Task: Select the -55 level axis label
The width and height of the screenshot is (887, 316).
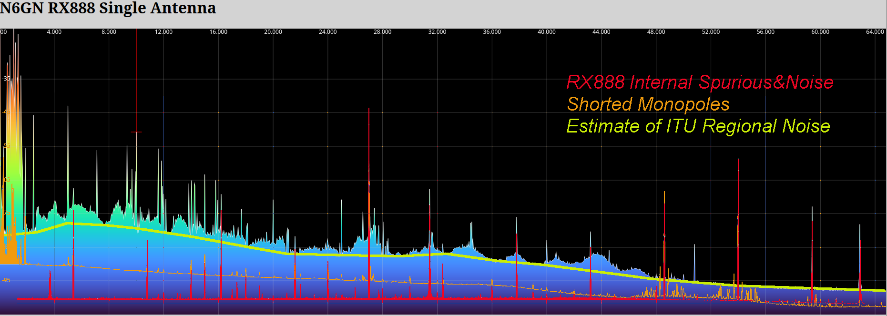Action: [x=6, y=146]
